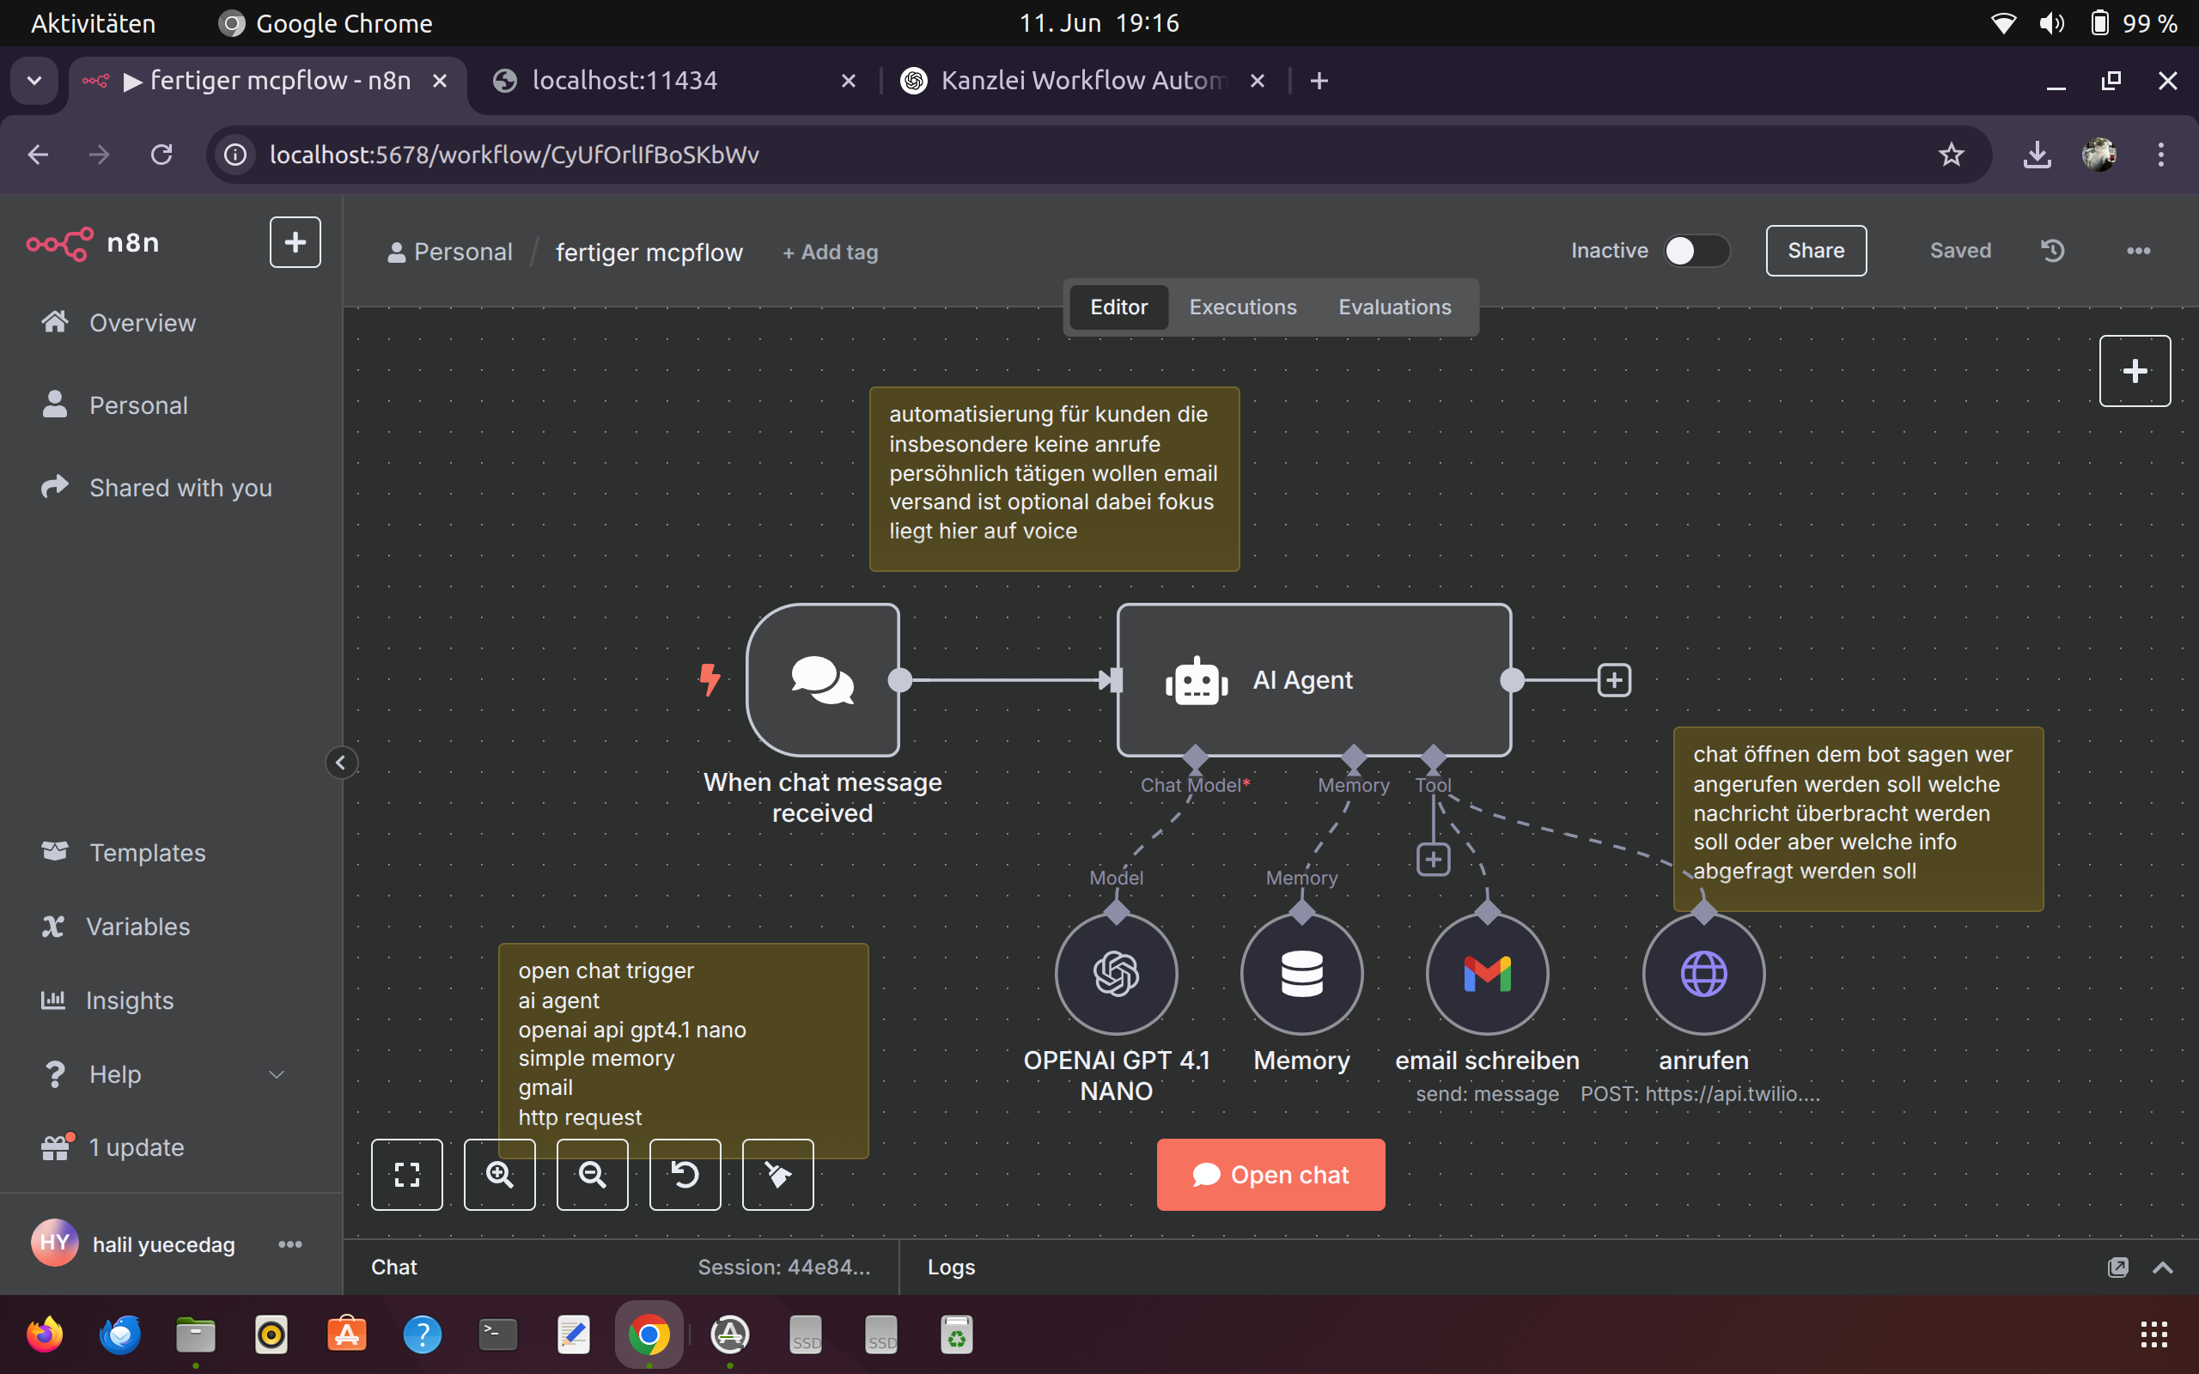Click the tidy up workflow icon
This screenshot has height=1374, width=2199.
[778, 1174]
